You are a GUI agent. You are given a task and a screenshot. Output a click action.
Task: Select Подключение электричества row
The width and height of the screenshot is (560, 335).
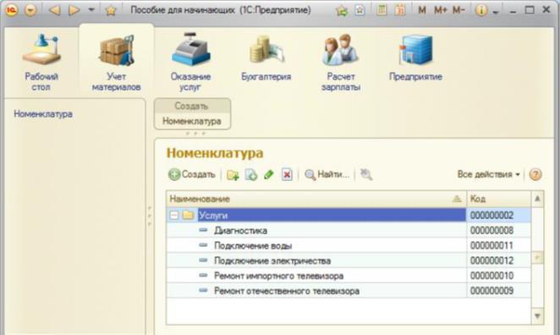point(349,261)
